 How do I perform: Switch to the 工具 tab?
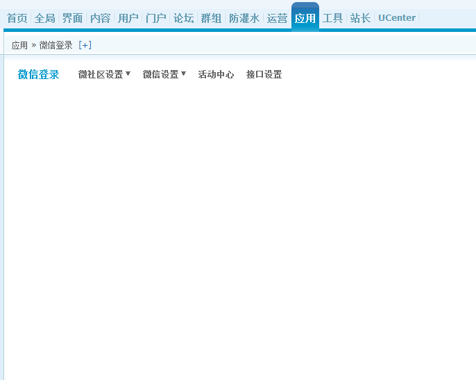[333, 18]
